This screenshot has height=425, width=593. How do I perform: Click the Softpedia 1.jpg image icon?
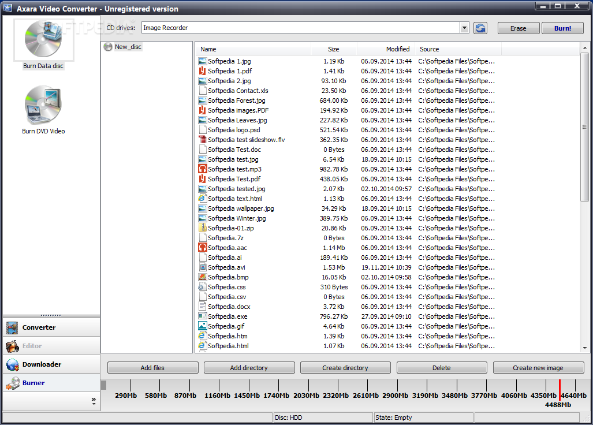203,61
